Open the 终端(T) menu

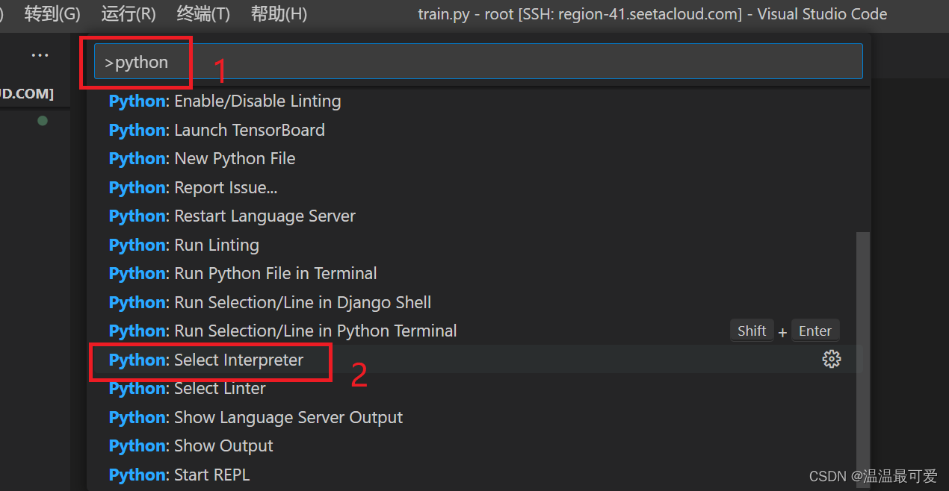(203, 13)
